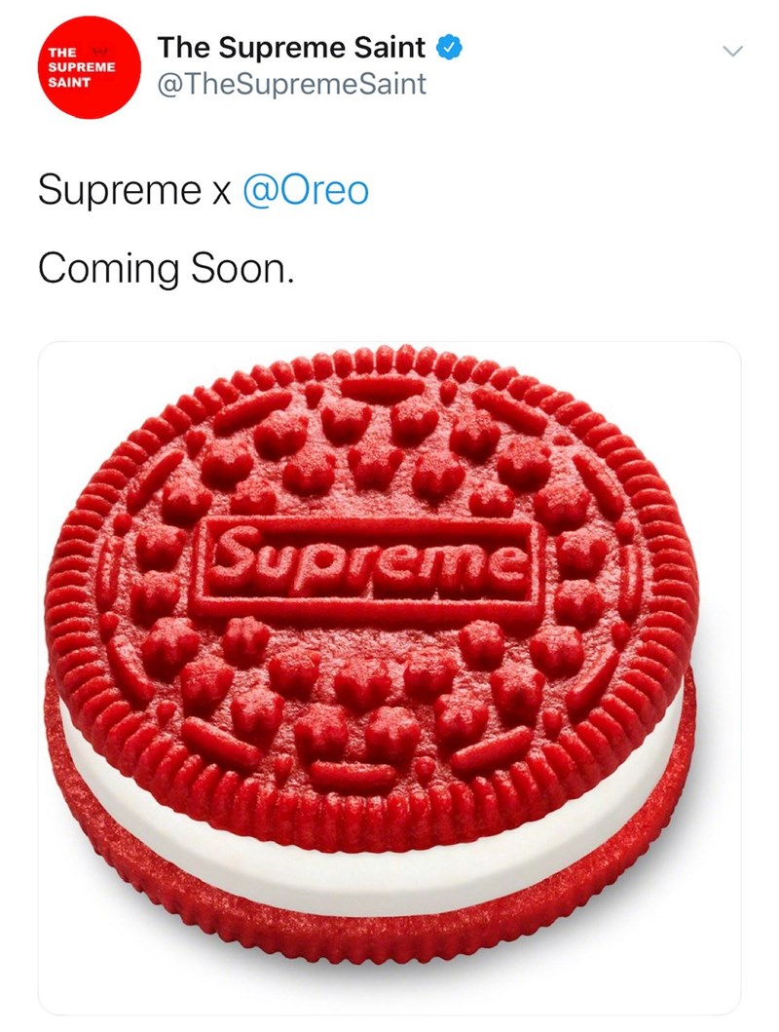Click the word 'Soon.' in the tweet
Viewport: 779px width, 1032px height.
point(241,269)
